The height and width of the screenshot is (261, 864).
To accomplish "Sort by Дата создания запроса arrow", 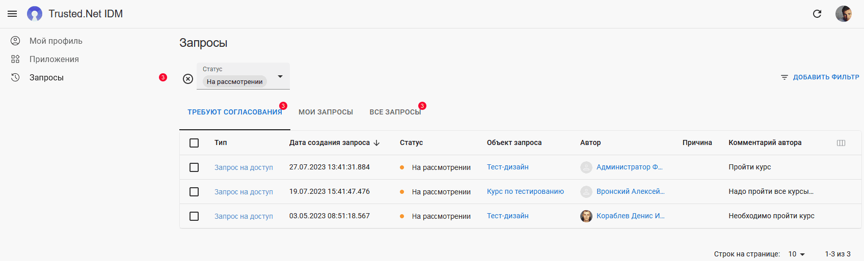I will (376, 143).
